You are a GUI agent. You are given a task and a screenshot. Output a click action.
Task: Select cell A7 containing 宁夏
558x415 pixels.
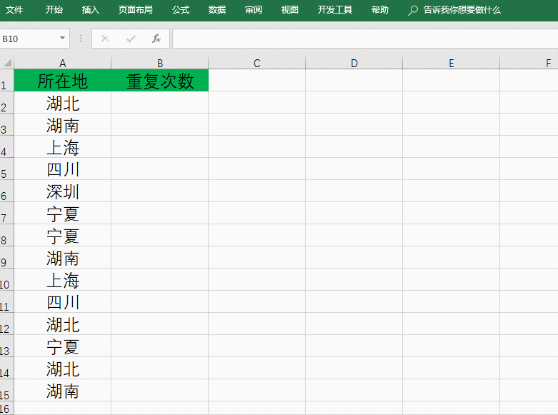(63, 213)
